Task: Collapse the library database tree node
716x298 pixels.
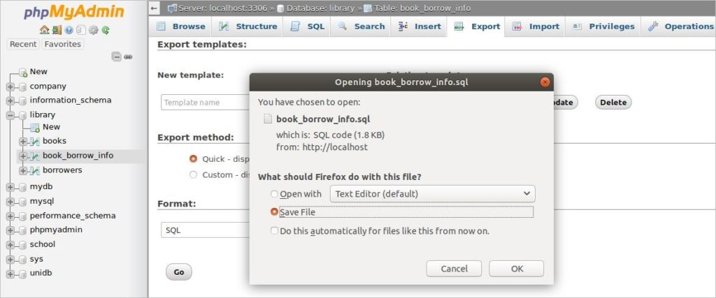Action: pos(10,115)
